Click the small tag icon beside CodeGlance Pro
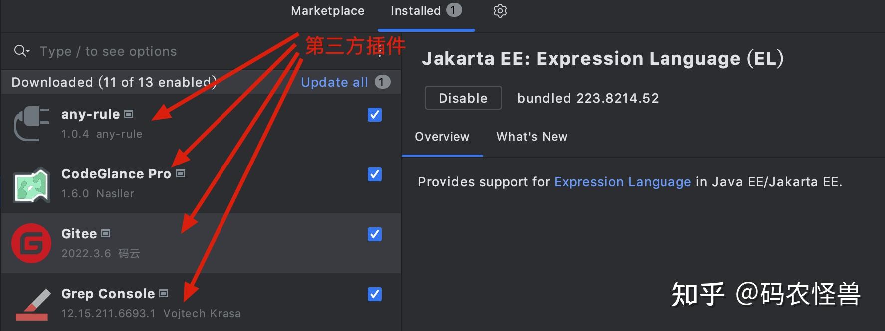Screen dimensions: 885x331 tap(181, 174)
